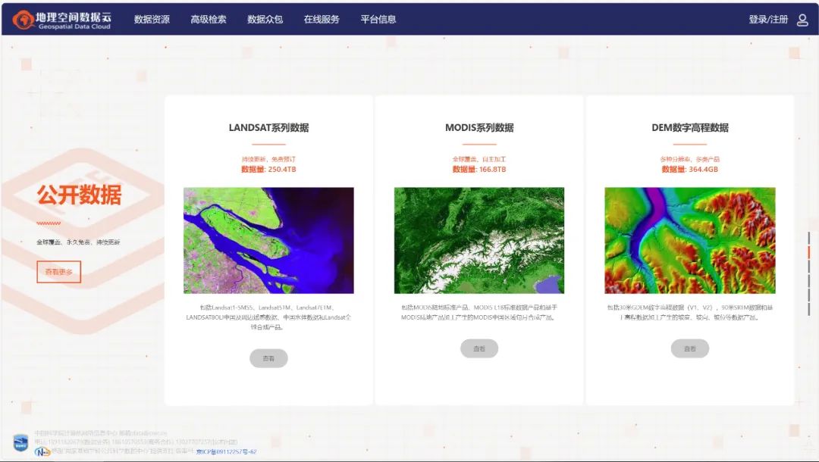Select the first page indicator bar
Viewport: 819px width, 462px height.
[x=809, y=238]
